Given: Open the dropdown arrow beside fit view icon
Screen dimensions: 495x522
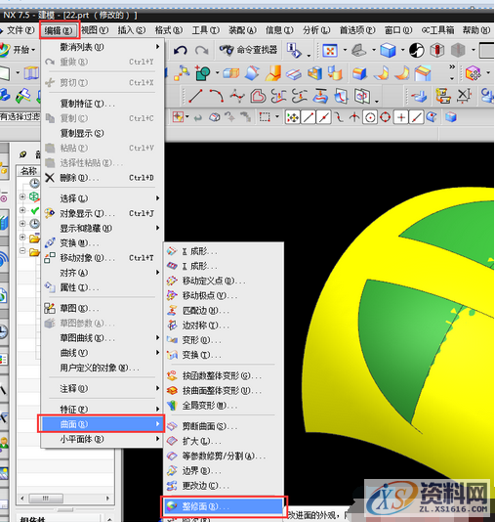Looking at the screenshot, I should coord(345,50).
